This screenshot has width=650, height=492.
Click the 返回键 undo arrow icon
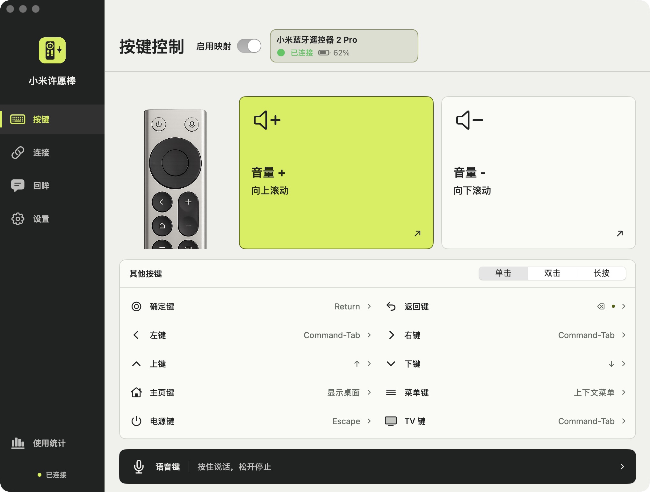(391, 307)
